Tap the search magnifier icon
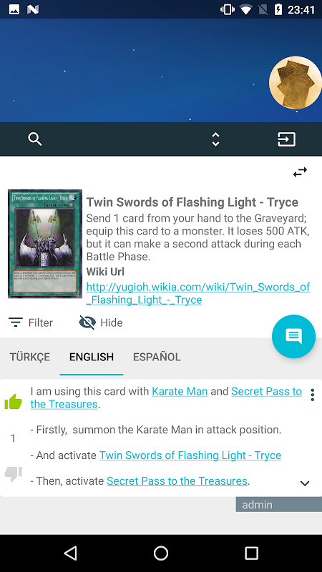 pos(35,139)
